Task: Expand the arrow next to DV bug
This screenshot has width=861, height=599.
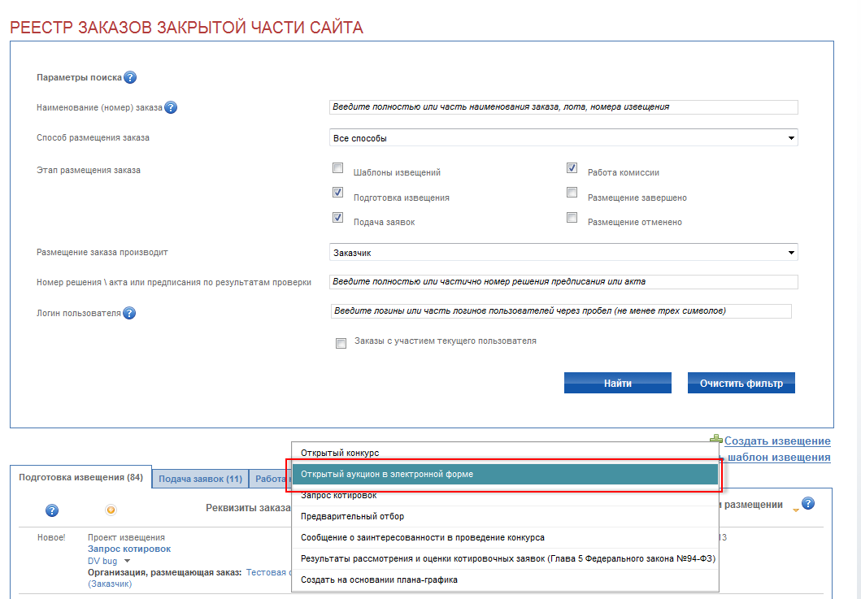Action: pos(127,561)
